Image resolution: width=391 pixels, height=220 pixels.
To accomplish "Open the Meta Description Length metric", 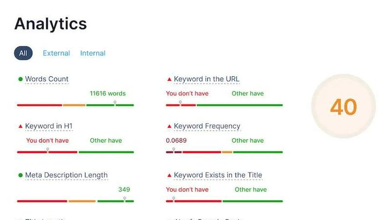I will point(66,175).
